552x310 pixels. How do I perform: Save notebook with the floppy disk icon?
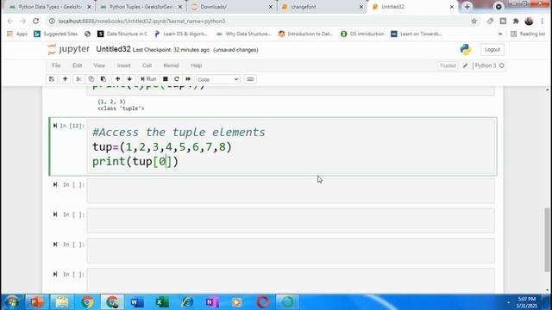tap(52, 79)
